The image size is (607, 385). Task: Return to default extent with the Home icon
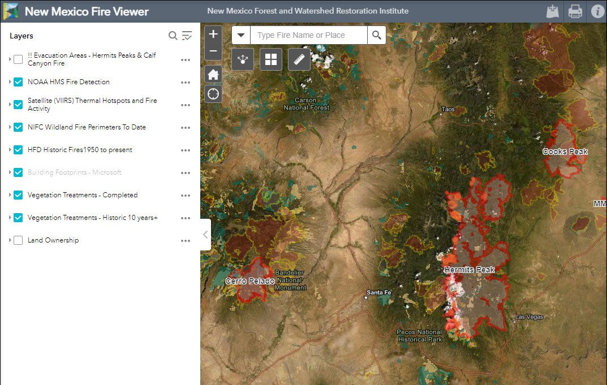coord(213,73)
